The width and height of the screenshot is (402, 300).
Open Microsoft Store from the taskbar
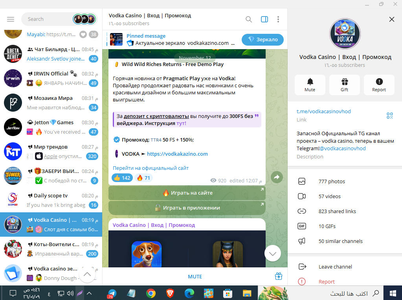pos(228,293)
